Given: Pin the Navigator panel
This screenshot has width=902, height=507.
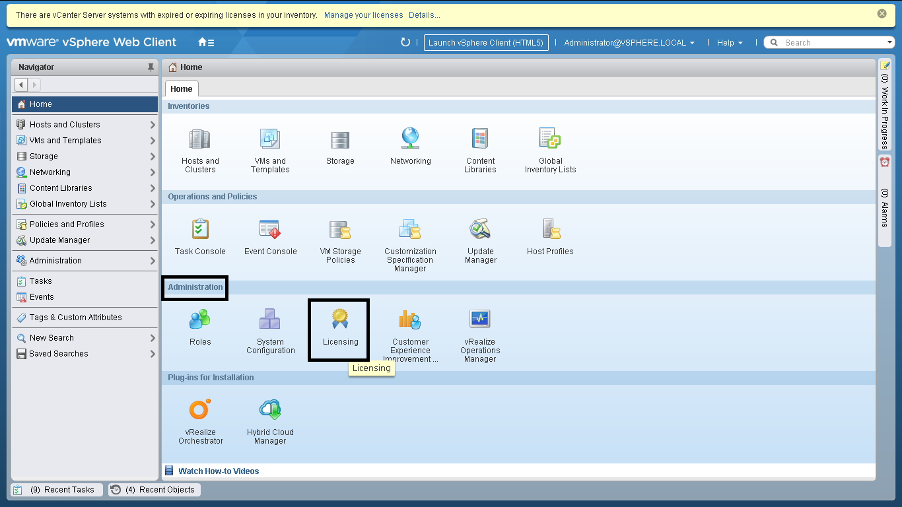Looking at the screenshot, I should point(151,67).
